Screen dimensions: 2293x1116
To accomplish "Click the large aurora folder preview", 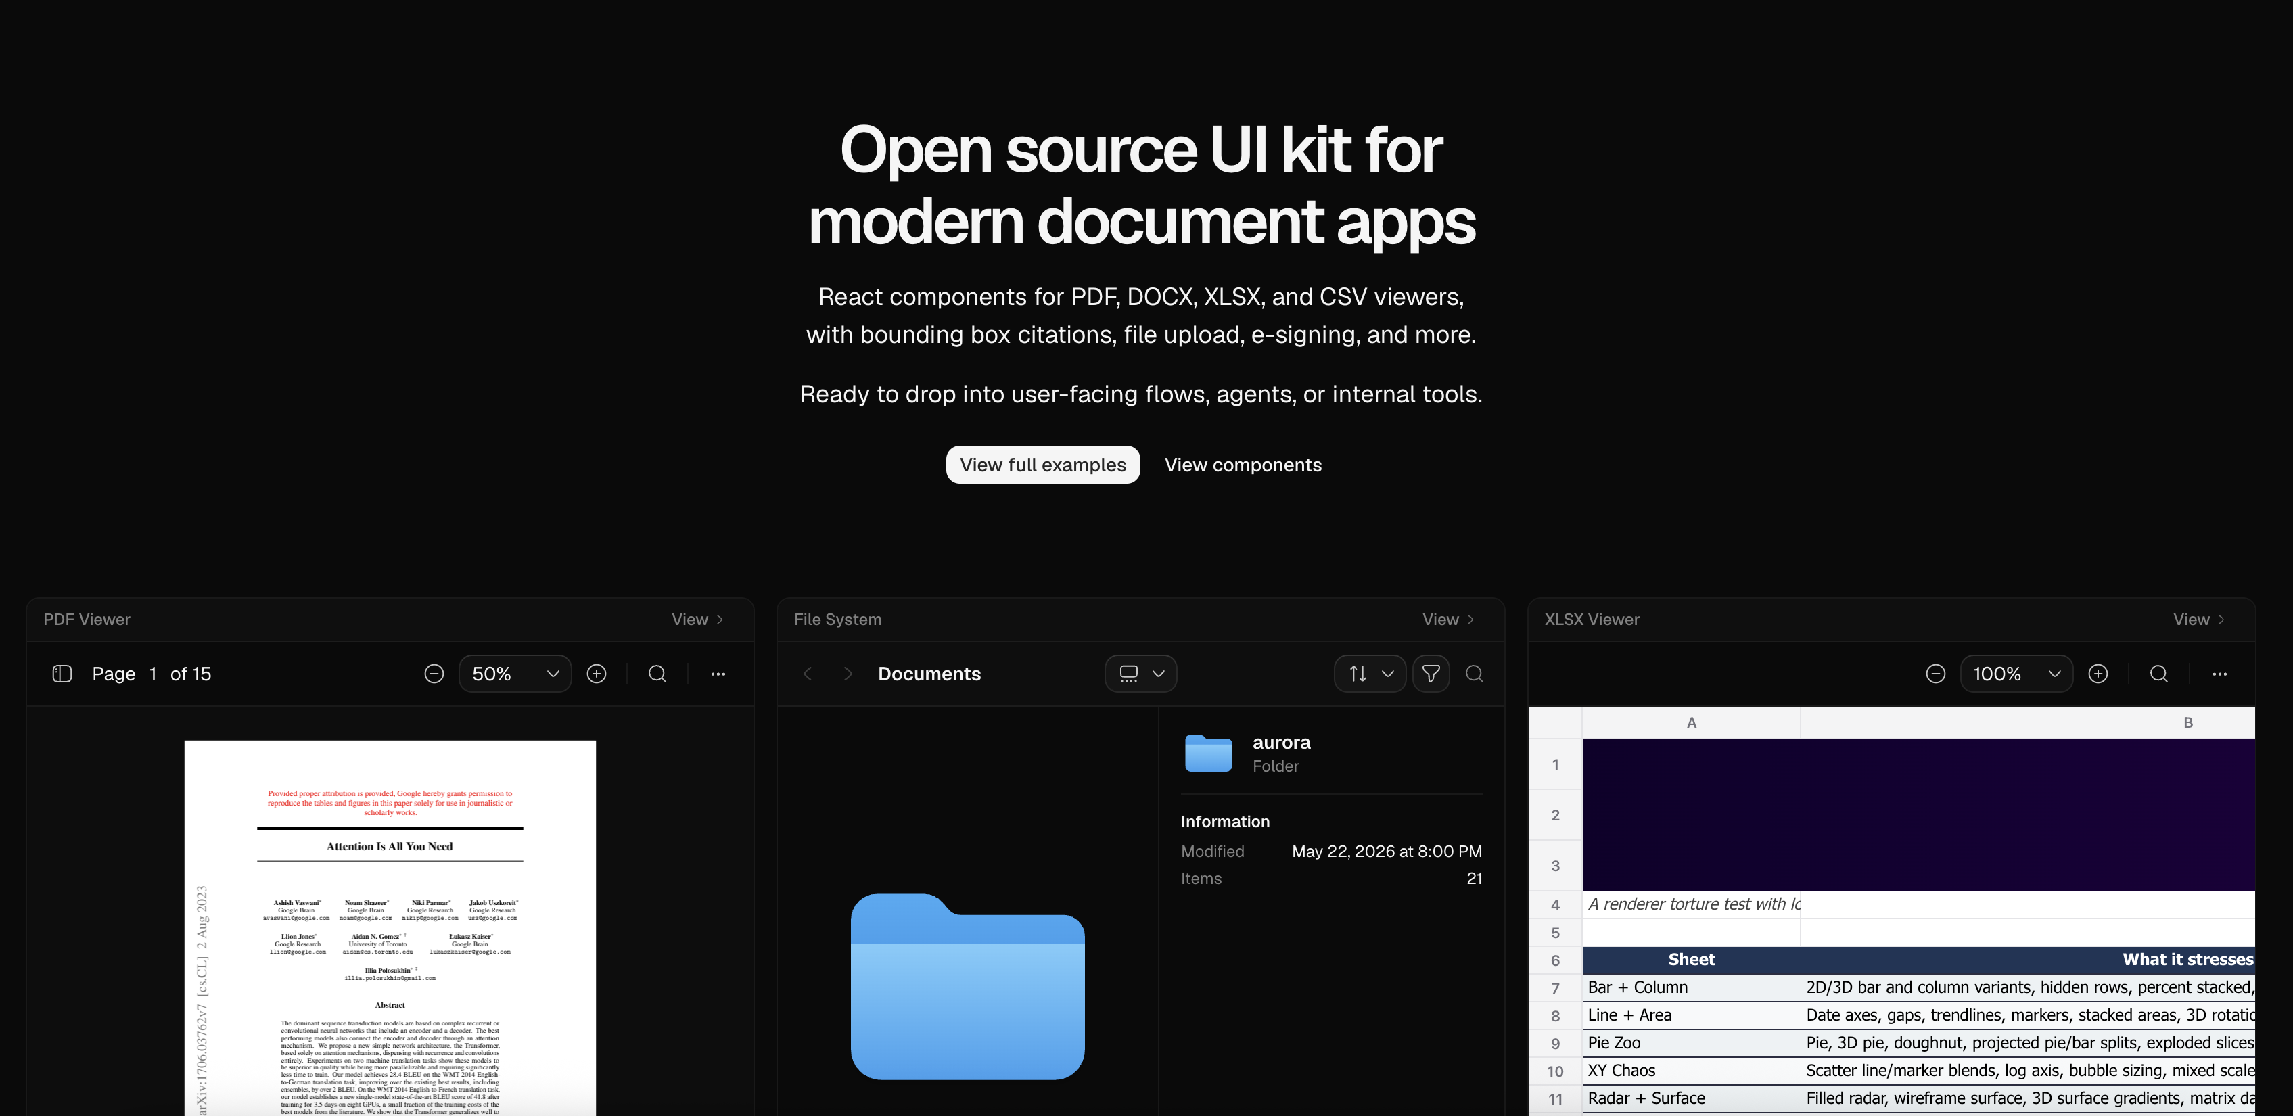I will click(x=967, y=986).
